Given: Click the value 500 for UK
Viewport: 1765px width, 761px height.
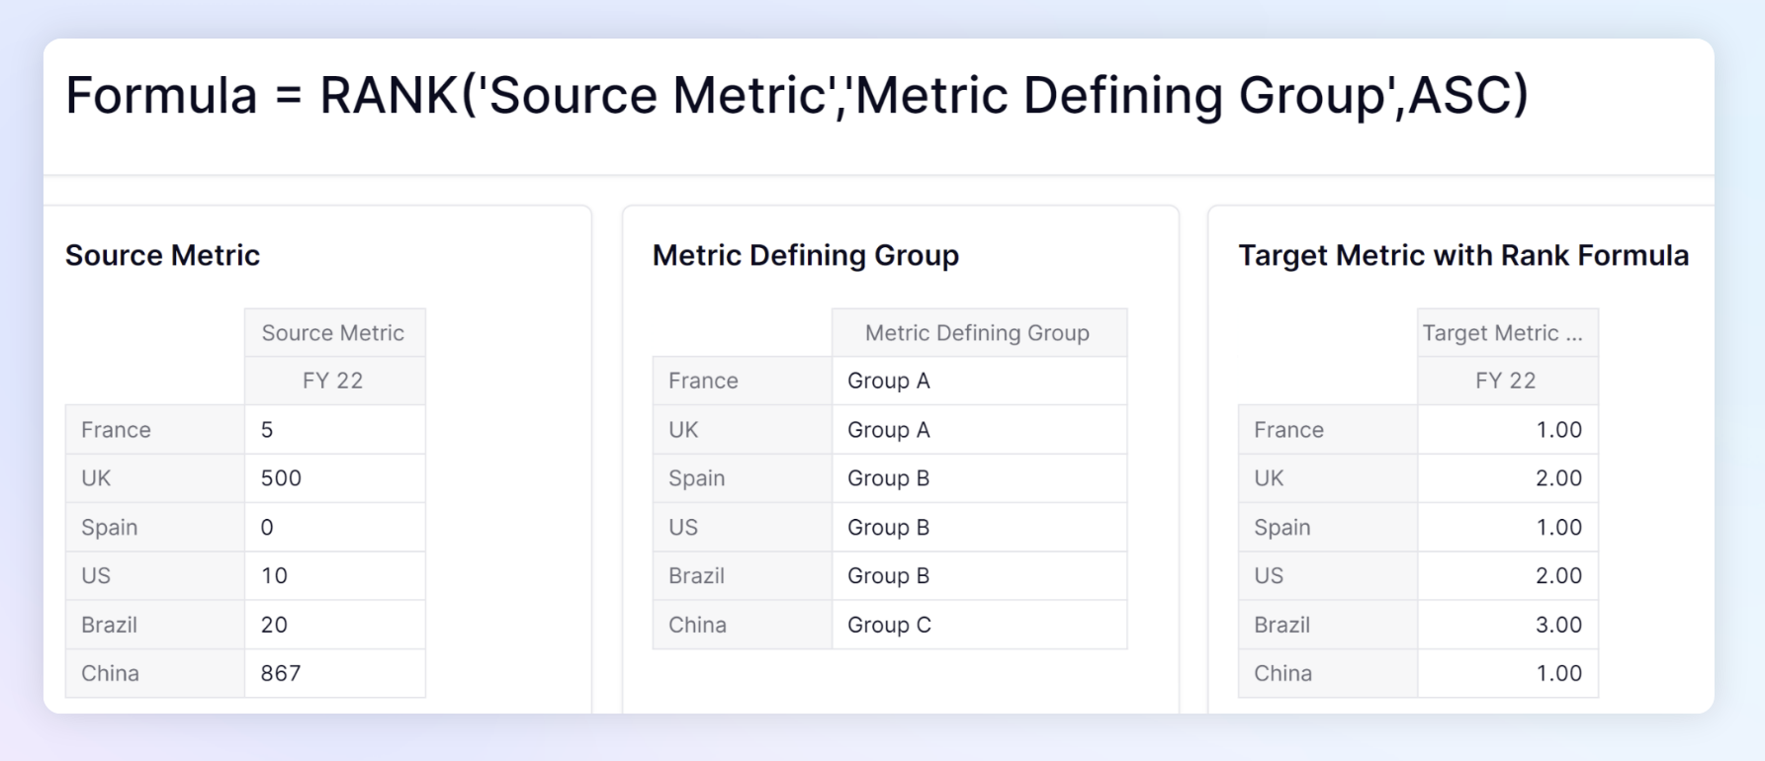Looking at the screenshot, I should (335, 478).
